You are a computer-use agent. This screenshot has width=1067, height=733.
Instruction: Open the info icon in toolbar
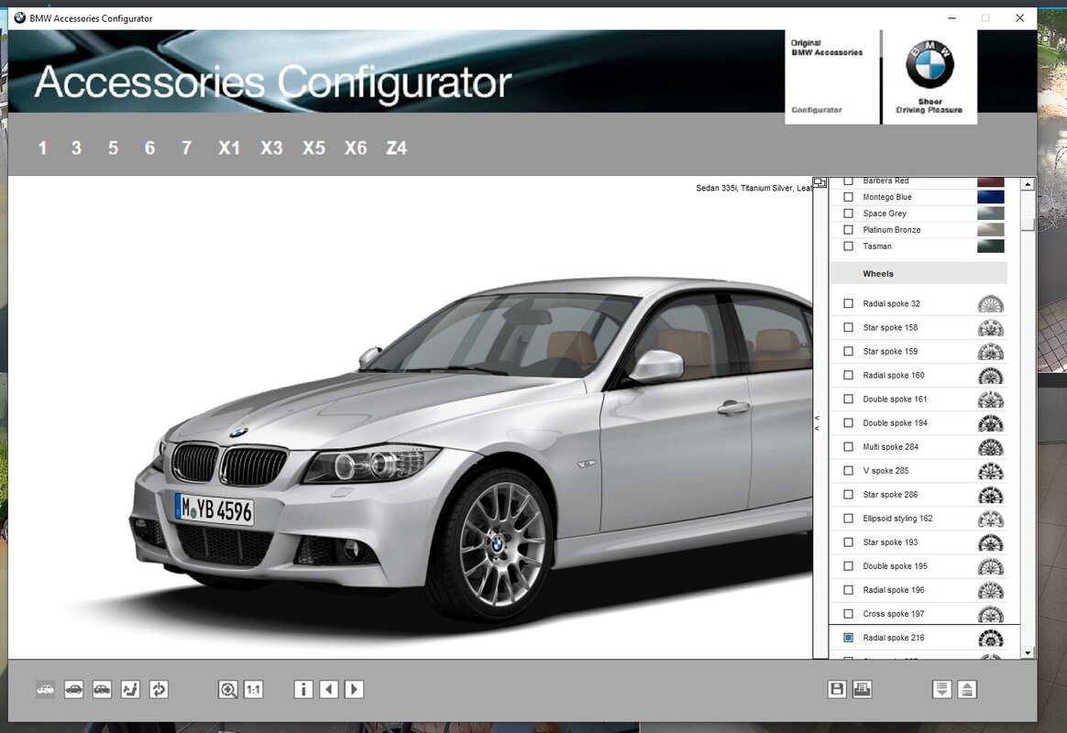point(303,690)
